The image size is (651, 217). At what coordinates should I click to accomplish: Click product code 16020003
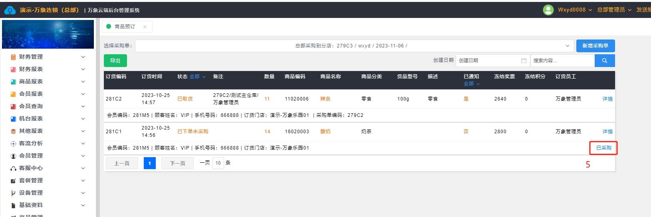click(296, 132)
